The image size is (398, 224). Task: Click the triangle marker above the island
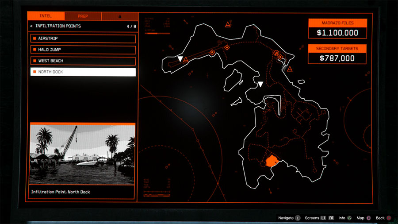click(x=228, y=23)
